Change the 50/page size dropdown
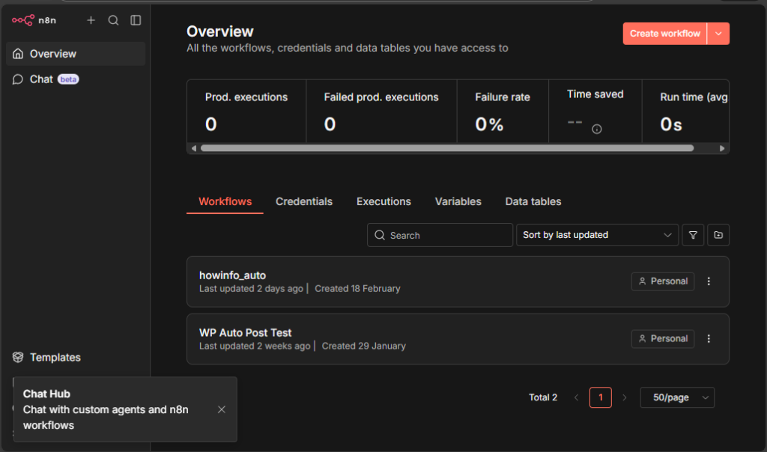 click(677, 397)
